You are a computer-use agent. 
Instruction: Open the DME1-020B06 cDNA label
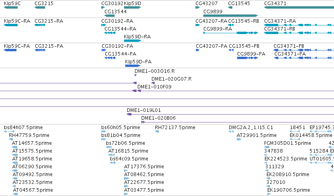click(x=159, y=118)
